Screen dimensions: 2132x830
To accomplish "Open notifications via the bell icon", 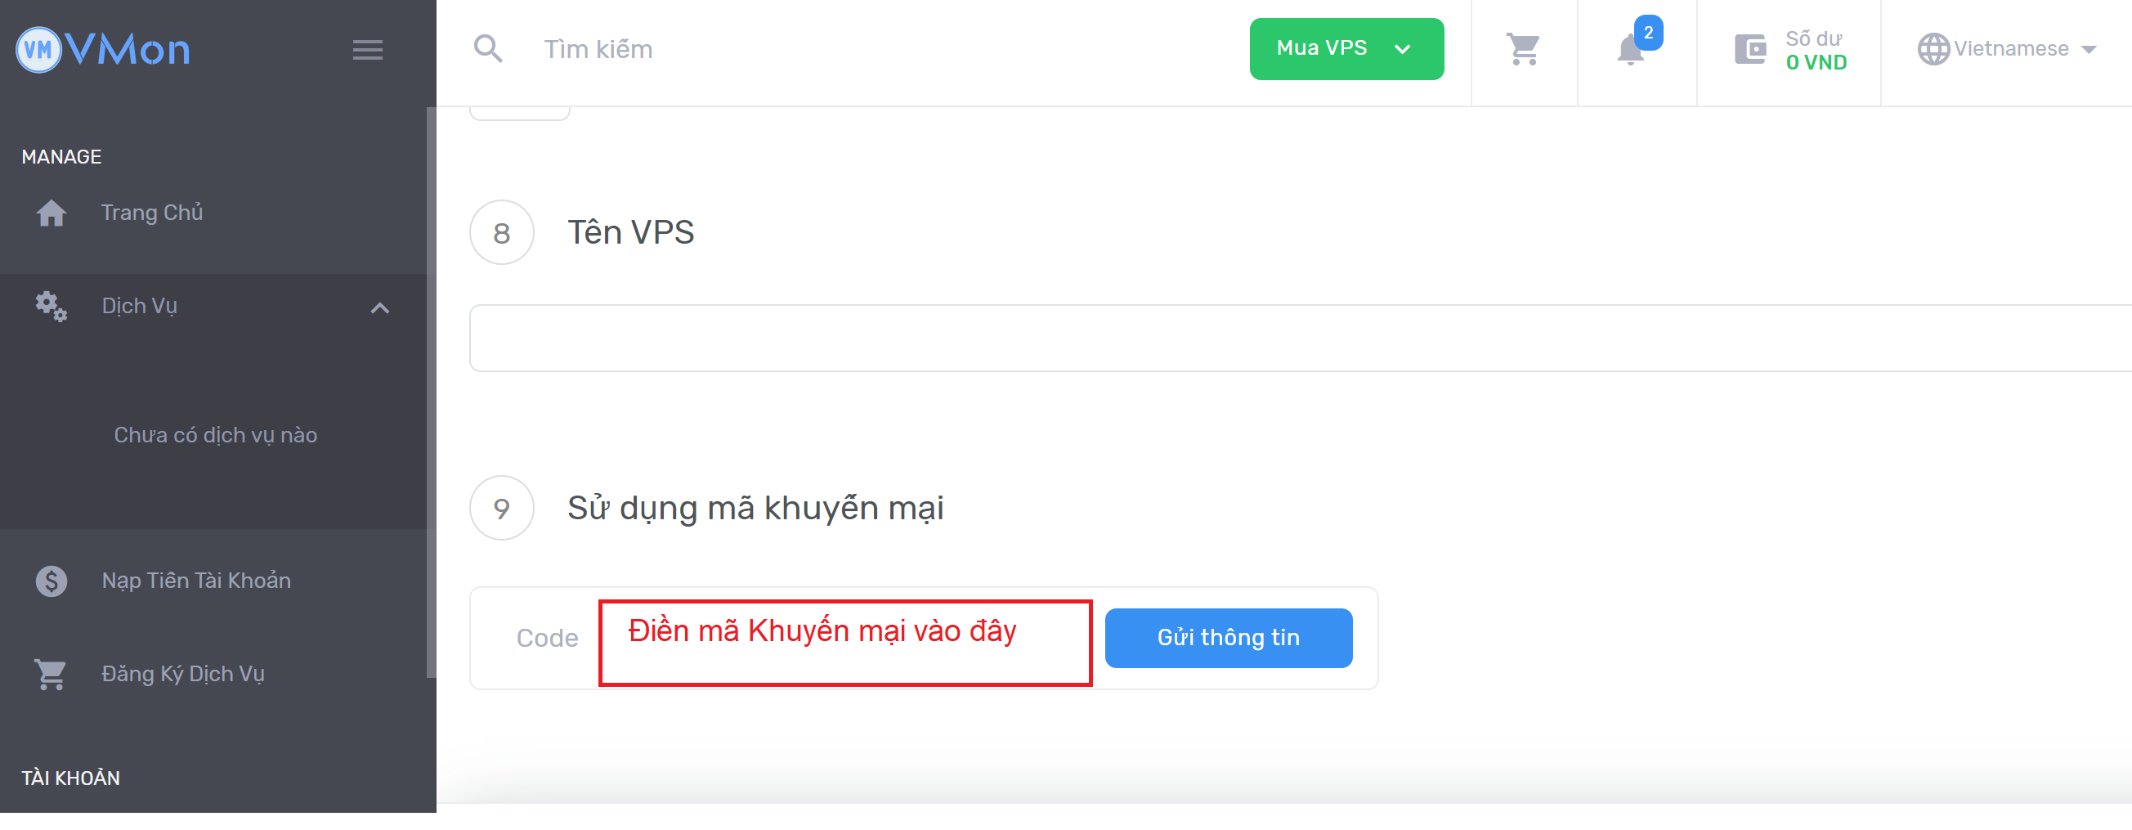I will point(1628,52).
